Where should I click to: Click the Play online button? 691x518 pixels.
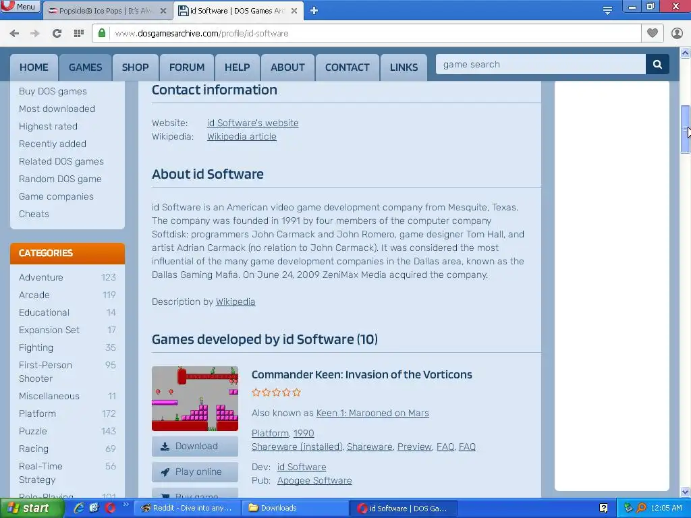coord(195,471)
